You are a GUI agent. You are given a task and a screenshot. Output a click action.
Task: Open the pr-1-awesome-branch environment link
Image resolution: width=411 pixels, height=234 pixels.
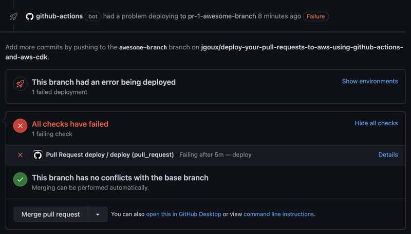(222, 16)
